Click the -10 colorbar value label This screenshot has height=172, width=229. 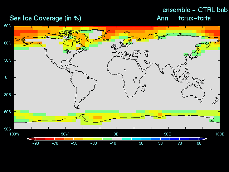coord(113,143)
